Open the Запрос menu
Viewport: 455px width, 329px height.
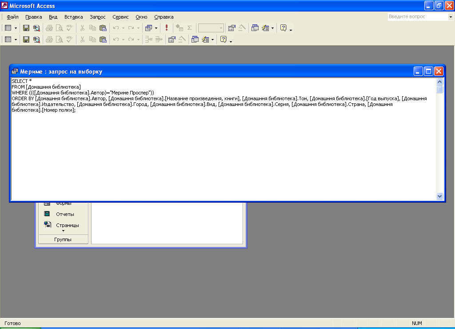point(98,17)
